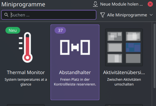Click the 'Freien Platz in der Kontrollleiste' description
156x106 pixels.
point(75,82)
